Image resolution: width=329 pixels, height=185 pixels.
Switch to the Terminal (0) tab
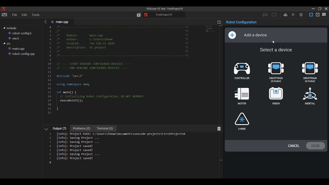click(x=105, y=128)
